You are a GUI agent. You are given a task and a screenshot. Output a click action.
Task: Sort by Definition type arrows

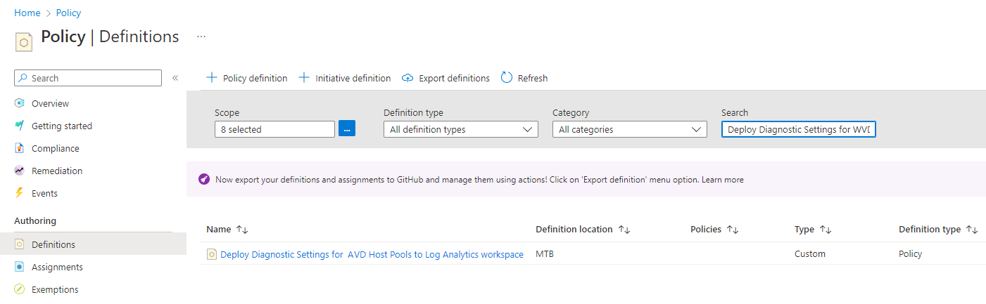[x=972, y=230]
